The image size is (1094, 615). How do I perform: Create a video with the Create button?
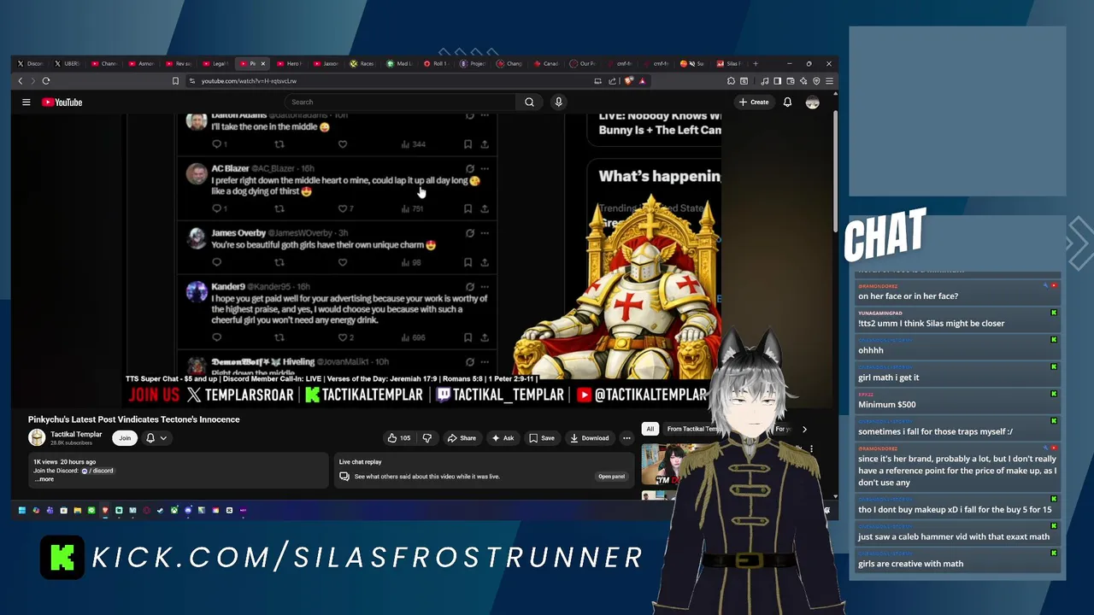coord(754,102)
